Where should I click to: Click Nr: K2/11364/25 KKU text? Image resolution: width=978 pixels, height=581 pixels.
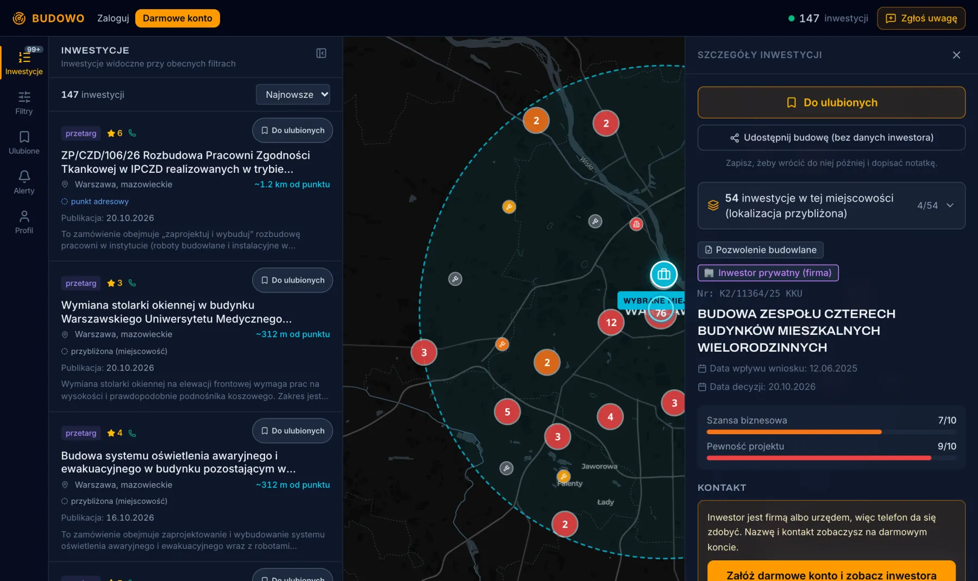750,294
